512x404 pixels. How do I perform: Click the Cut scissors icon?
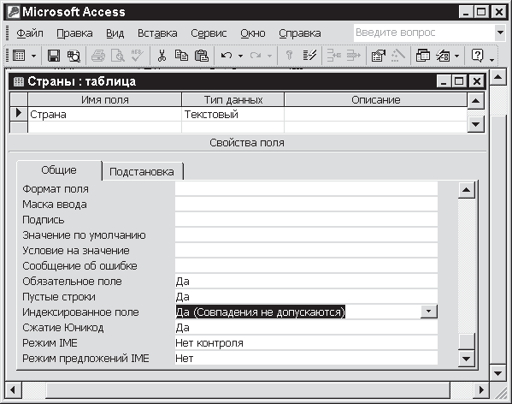pyautogui.click(x=162, y=56)
